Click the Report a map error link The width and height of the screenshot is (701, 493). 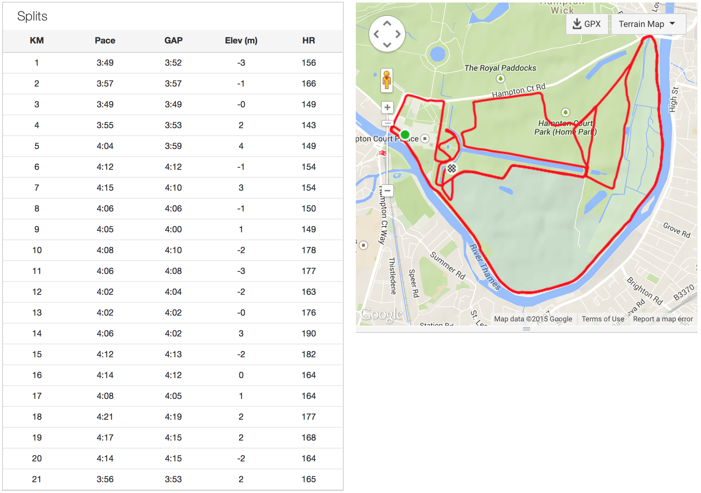tap(663, 319)
